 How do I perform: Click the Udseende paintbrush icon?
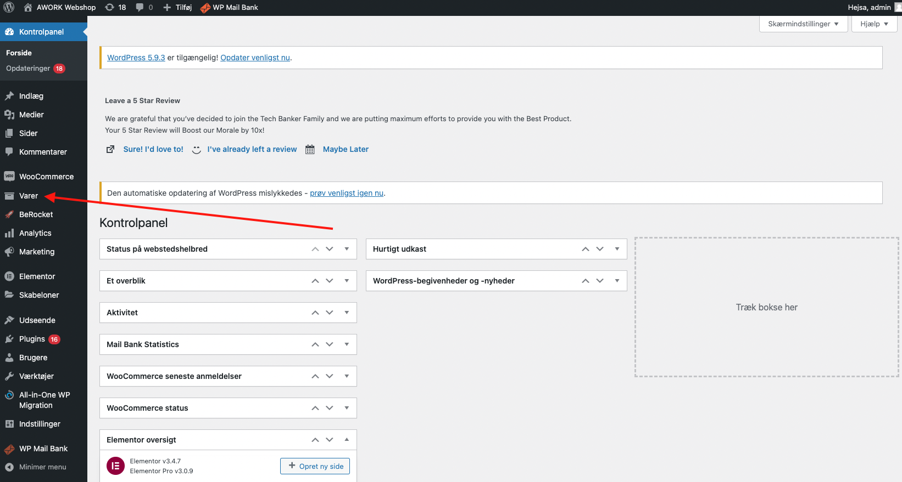pos(9,320)
